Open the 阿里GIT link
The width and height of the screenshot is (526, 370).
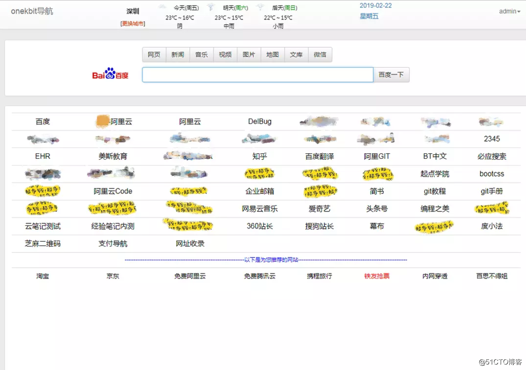point(377,156)
